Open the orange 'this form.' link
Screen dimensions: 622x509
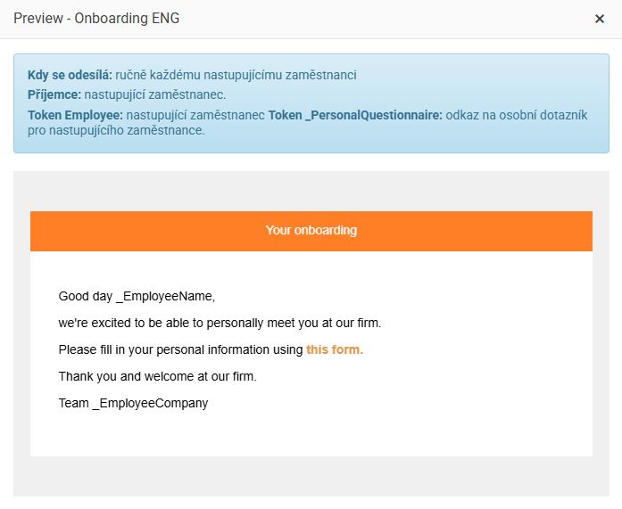[335, 349]
